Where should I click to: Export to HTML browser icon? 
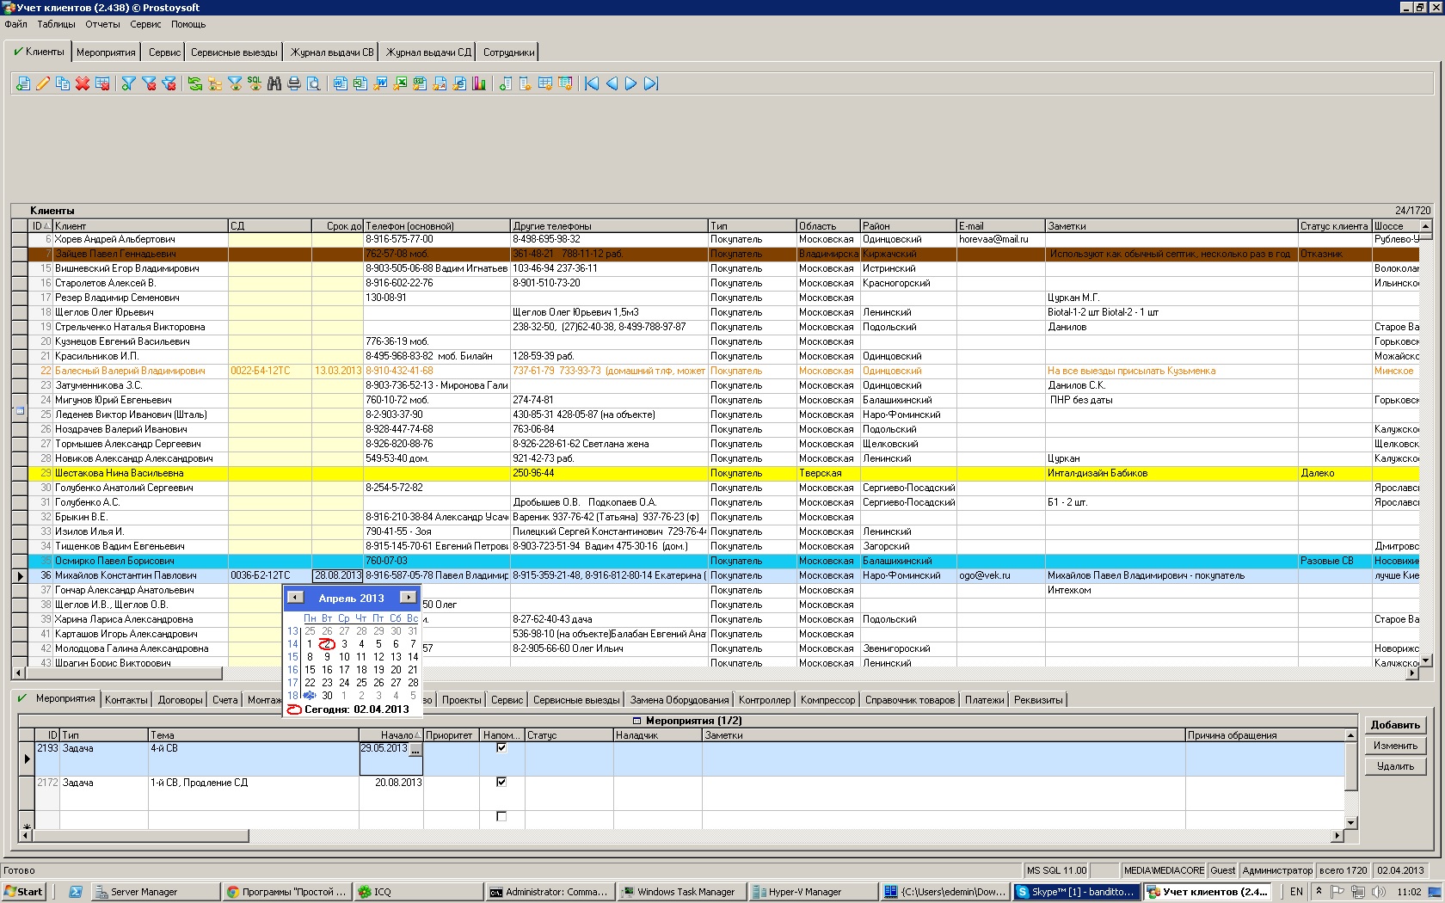click(x=459, y=83)
